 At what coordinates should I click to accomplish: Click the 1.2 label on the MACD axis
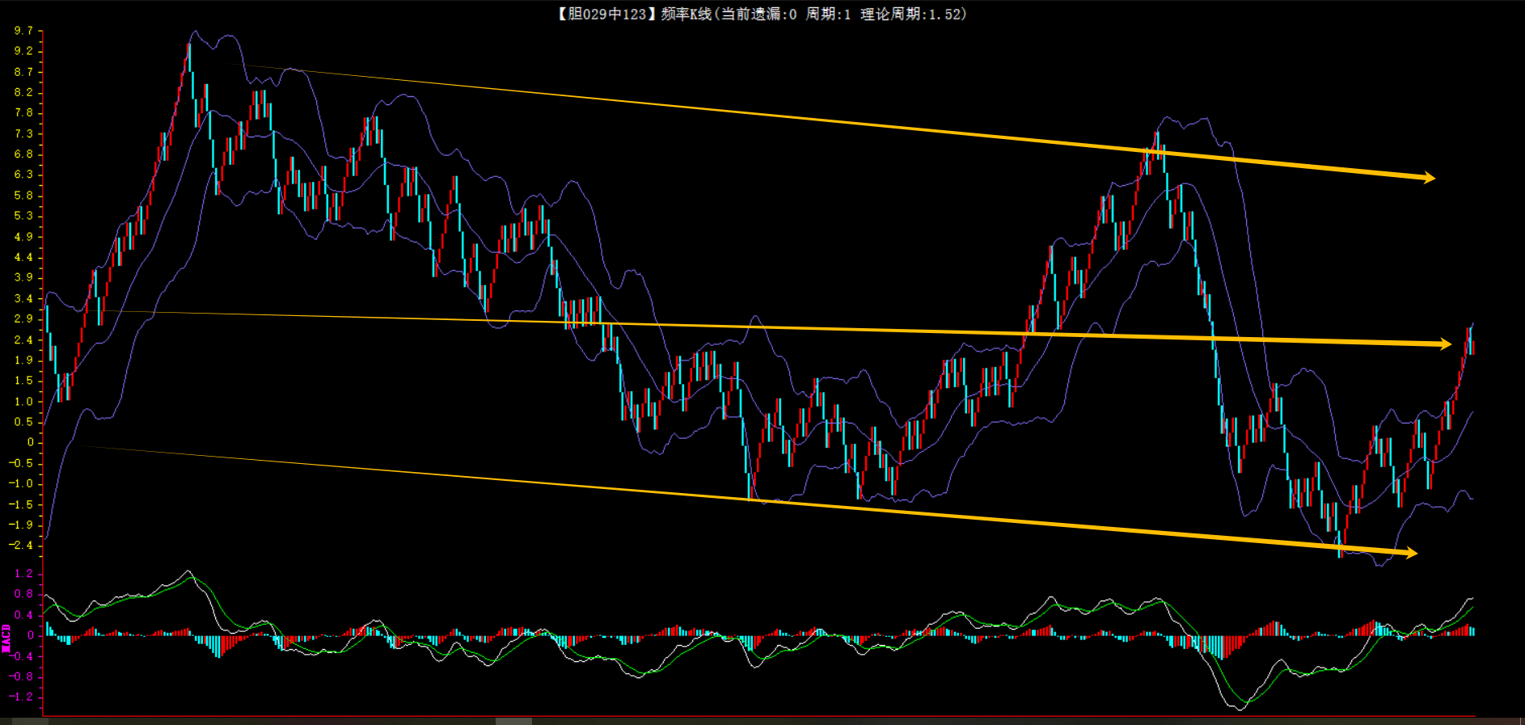pos(23,574)
